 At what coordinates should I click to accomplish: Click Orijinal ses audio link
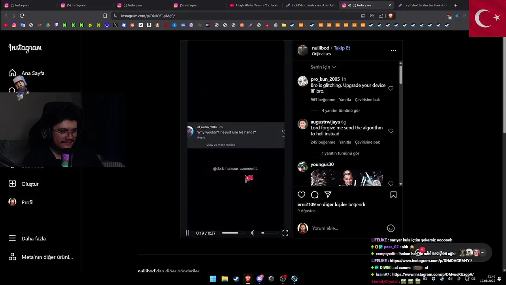(321, 54)
